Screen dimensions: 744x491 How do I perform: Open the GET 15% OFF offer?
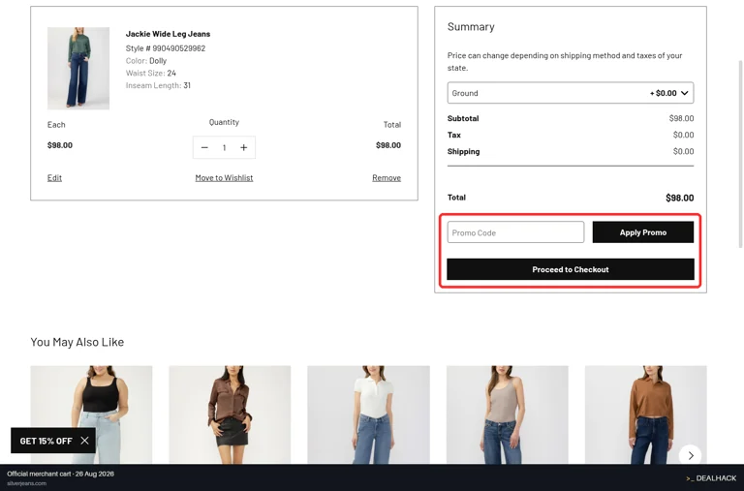pos(46,441)
